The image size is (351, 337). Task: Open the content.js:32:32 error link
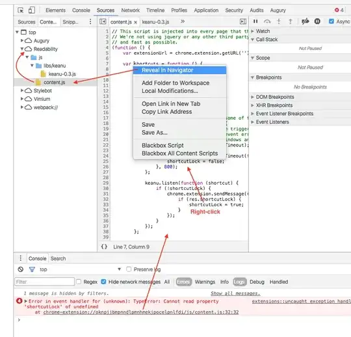pyautogui.click(x=141, y=312)
